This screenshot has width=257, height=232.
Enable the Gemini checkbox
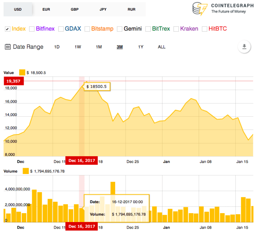point(120,29)
